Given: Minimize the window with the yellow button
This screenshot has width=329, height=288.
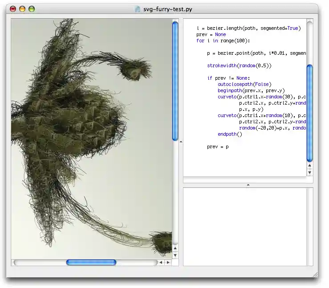Looking at the screenshot, I should pyautogui.click(x=22, y=9).
